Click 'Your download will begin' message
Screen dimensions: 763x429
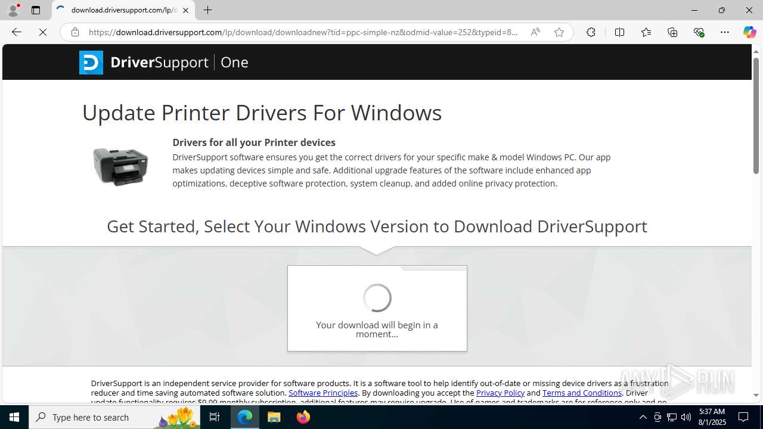point(377,329)
